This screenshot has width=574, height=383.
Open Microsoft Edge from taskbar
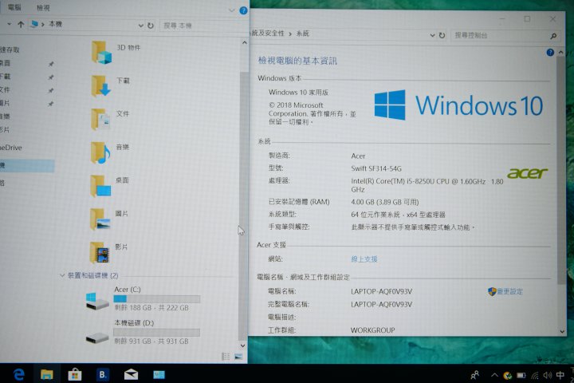[18, 374]
